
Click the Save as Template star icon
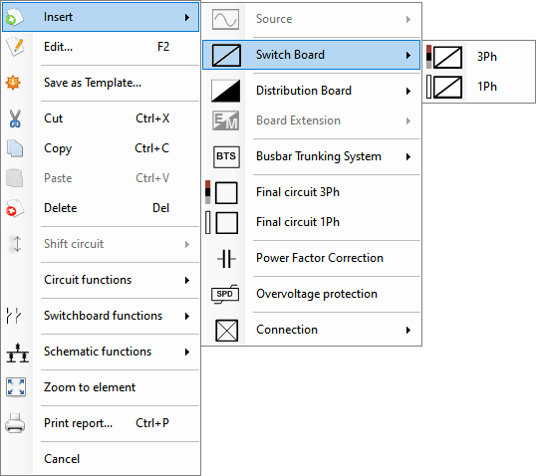tap(13, 83)
